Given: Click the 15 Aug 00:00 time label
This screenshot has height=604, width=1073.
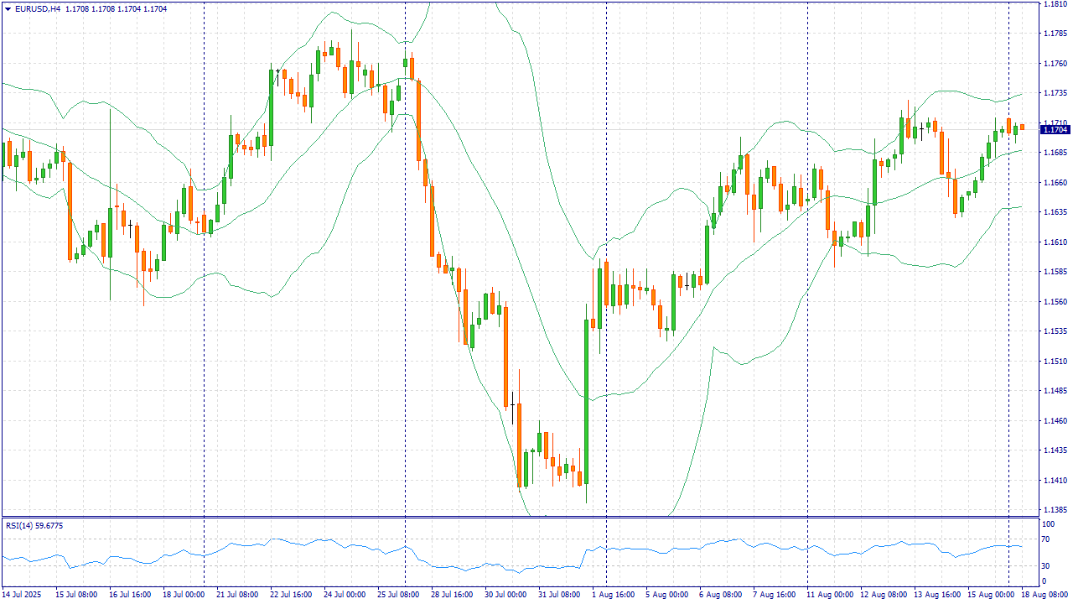Looking at the screenshot, I should pos(993,595).
